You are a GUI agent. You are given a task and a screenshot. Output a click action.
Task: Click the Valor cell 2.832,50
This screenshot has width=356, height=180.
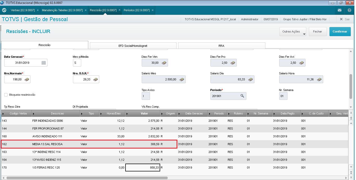click(x=142, y=136)
